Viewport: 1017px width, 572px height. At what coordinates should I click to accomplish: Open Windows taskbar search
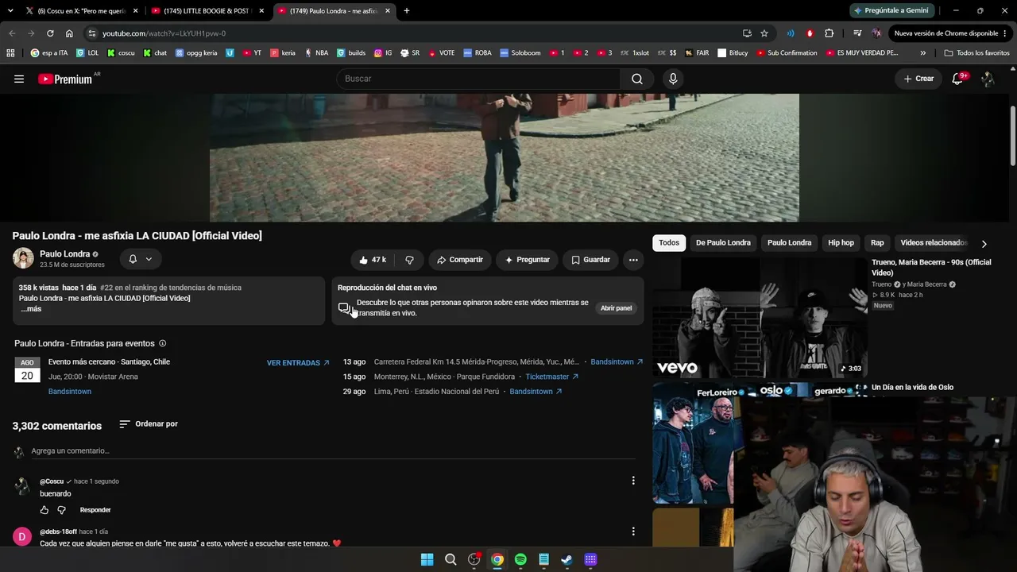click(450, 559)
